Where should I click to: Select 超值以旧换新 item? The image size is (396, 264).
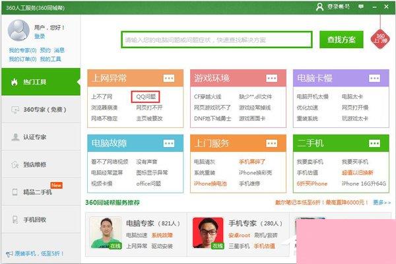(357, 173)
